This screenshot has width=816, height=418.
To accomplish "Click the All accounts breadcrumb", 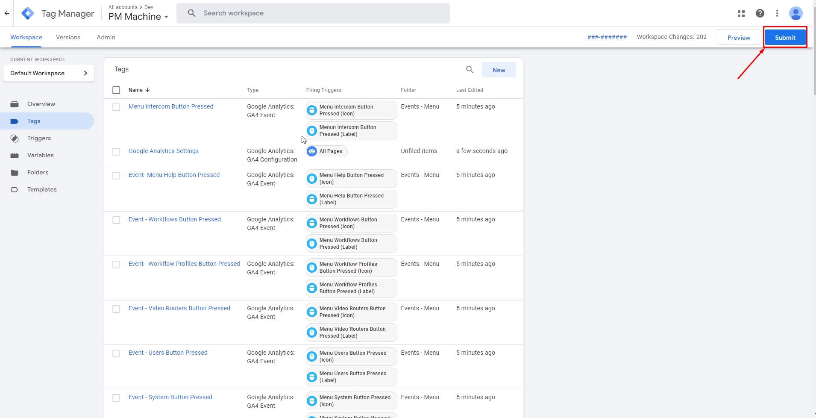I will pyautogui.click(x=123, y=7).
